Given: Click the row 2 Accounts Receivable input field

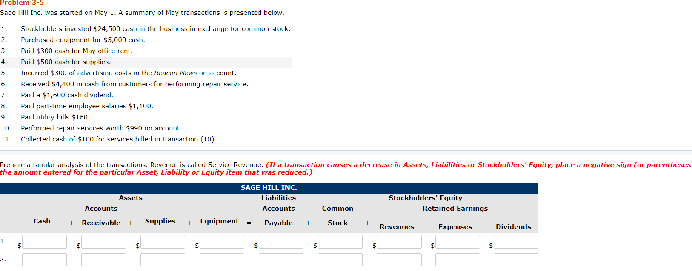Looking at the screenshot, I should pyautogui.click(x=104, y=260).
